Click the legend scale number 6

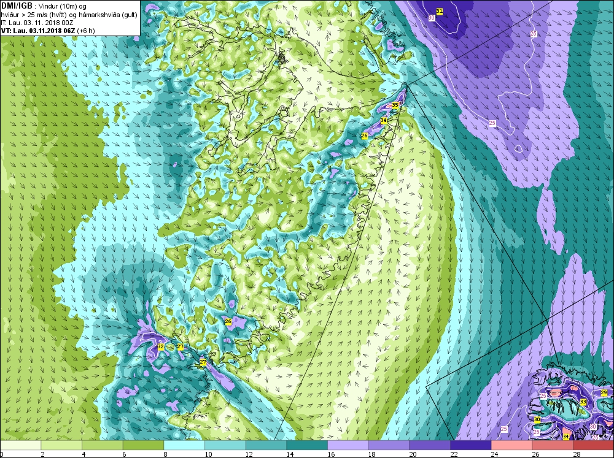(x=124, y=454)
